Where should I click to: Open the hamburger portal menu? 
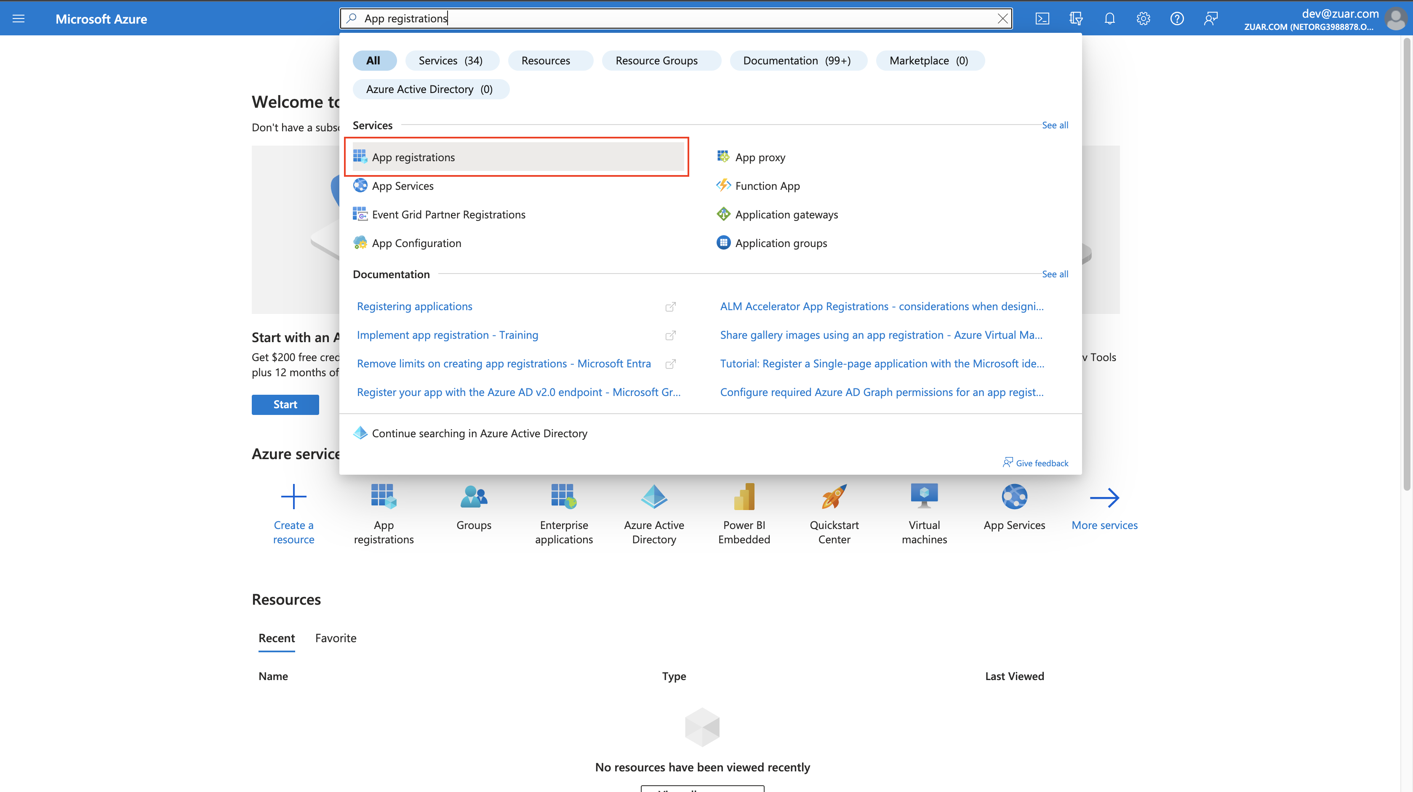(x=18, y=19)
